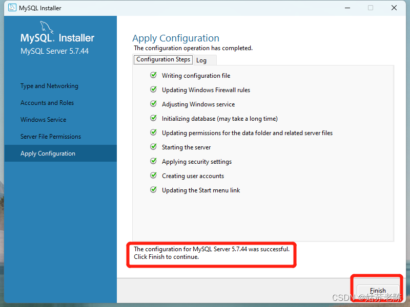Close the MySQL Installer window

tap(394, 8)
